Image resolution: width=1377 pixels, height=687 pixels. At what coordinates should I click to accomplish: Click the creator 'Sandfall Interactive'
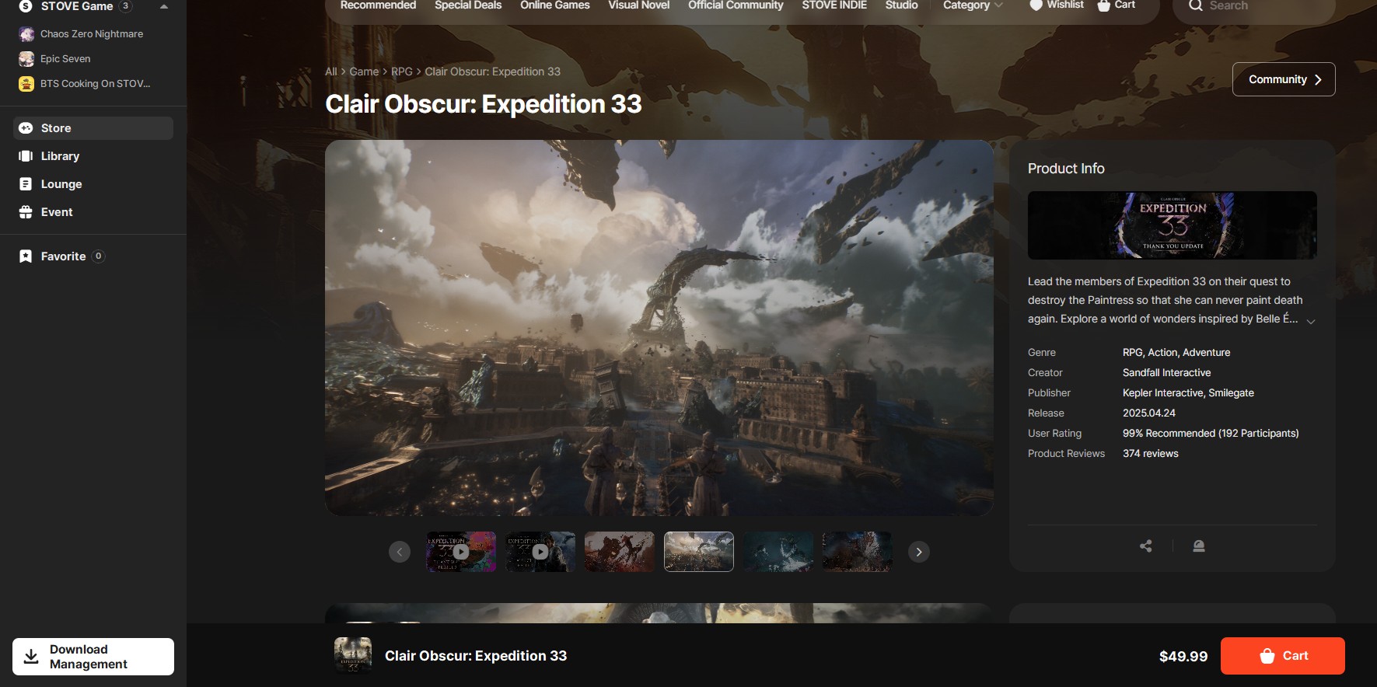1166,373
